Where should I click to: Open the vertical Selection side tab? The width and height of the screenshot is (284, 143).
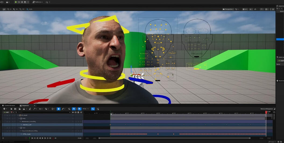[274, 117]
